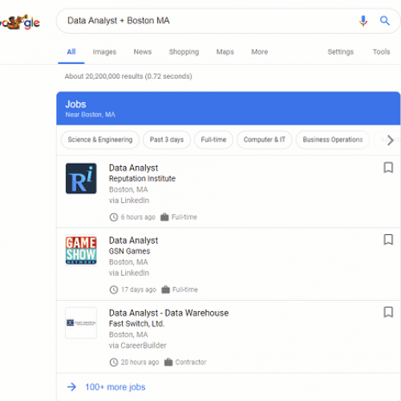Screen dimensions: 401x401
Task: Click the clock icon beside 20 hours ago
Action: tap(114, 363)
